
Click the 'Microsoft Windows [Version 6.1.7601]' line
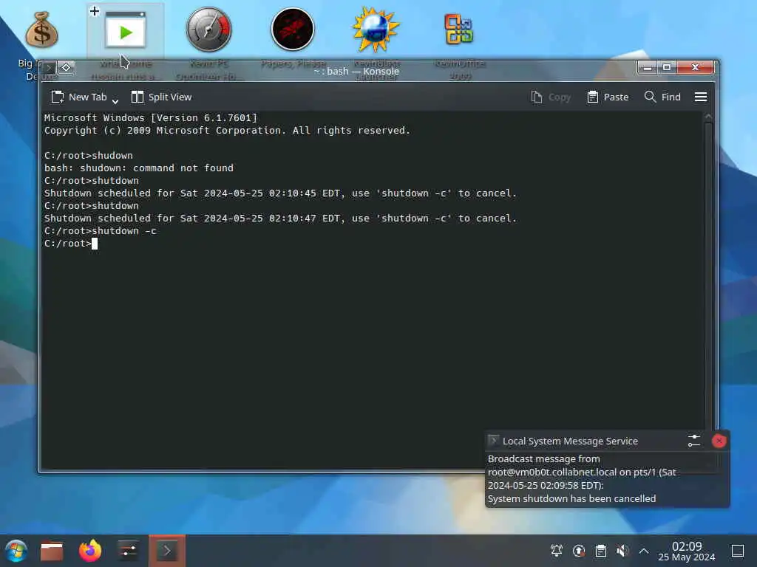tap(151, 117)
